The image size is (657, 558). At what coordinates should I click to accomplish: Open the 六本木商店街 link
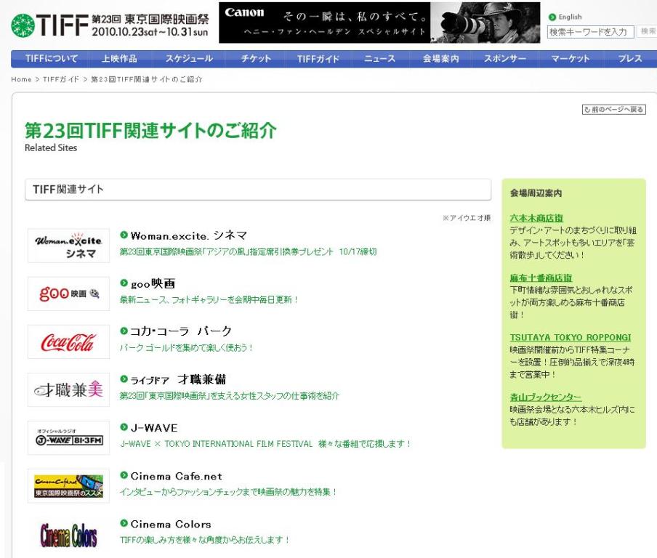536,217
